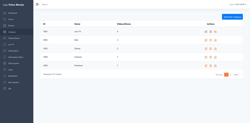The height and width of the screenshot is (123, 250).
Task: Select Category in the sidebar
Action: pos(16,32)
